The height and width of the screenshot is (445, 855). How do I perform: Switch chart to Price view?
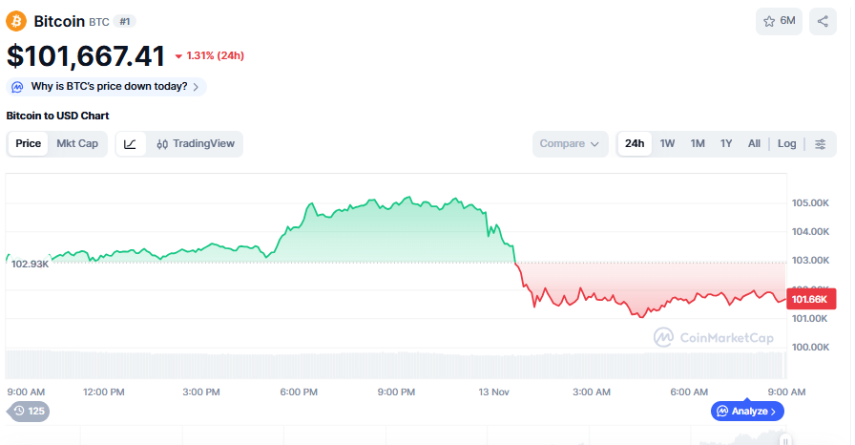click(29, 144)
